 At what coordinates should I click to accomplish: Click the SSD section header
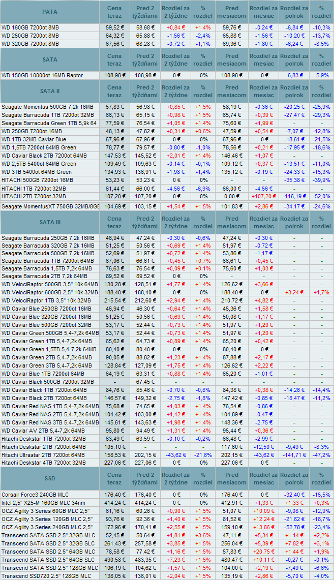(x=49, y=478)
